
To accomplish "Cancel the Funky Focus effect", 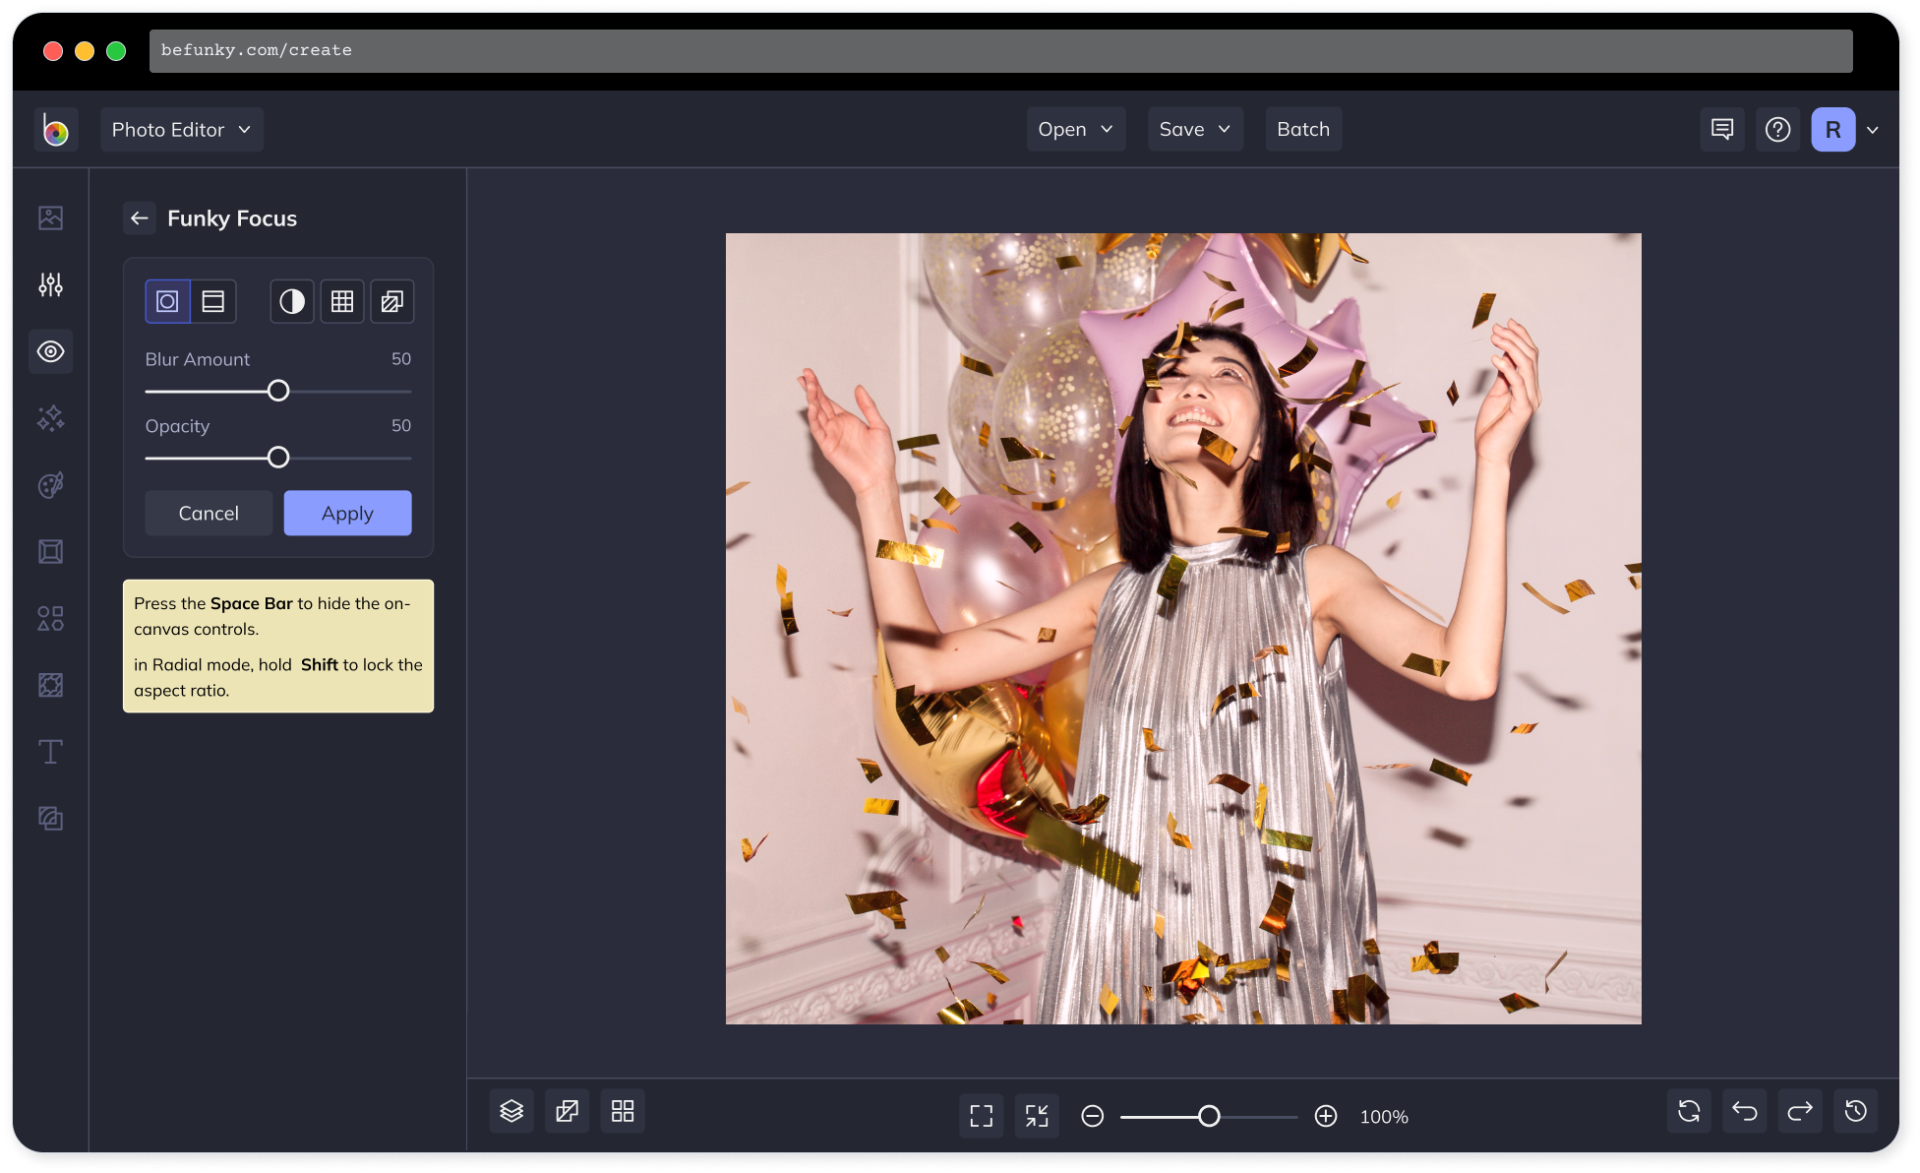I will 209,513.
